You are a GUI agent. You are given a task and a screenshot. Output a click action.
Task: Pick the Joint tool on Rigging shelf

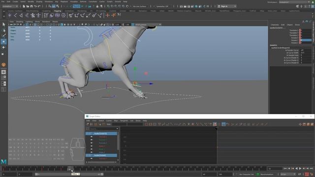click(15, 15)
